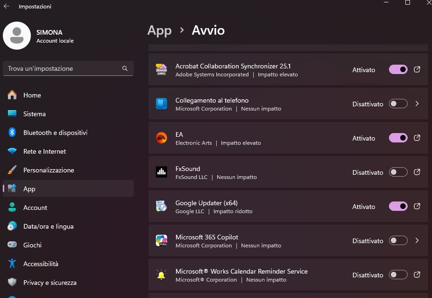The width and height of the screenshot is (432, 298).
Task: Open Account settings entry
Action: (x=68, y=208)
